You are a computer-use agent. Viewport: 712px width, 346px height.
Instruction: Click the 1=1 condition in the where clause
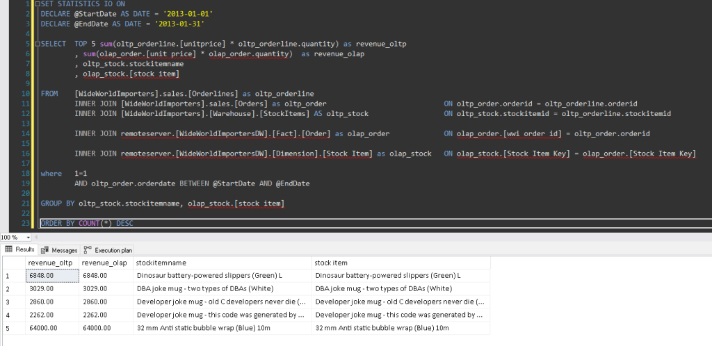81,174
